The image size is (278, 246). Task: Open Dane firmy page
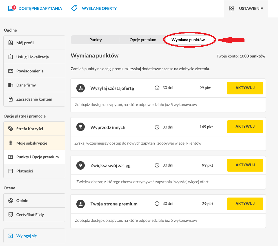click(x=34, y=85)
